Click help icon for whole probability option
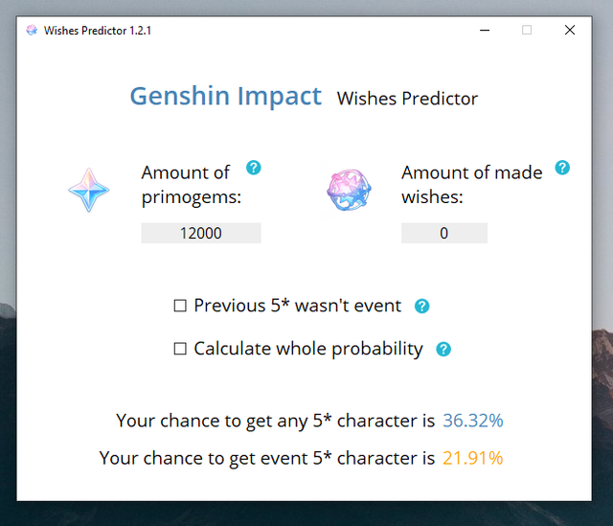613x526 pixels. (x=443, y=350)
